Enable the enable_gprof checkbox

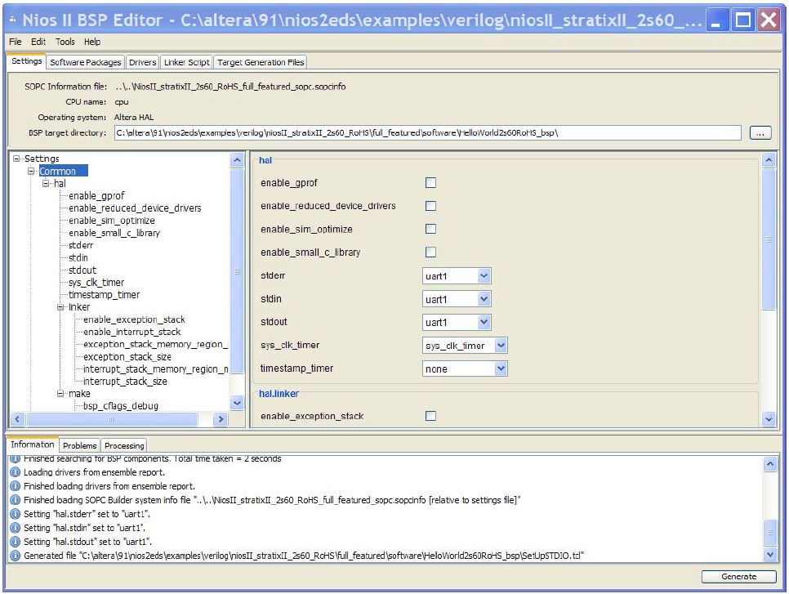[430, 183]
